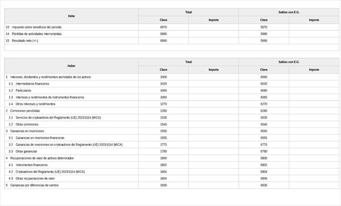Select Total Importe for Instrumentos financieros row
The width and height of the screenshot is (341, 206).
(214, 165)
